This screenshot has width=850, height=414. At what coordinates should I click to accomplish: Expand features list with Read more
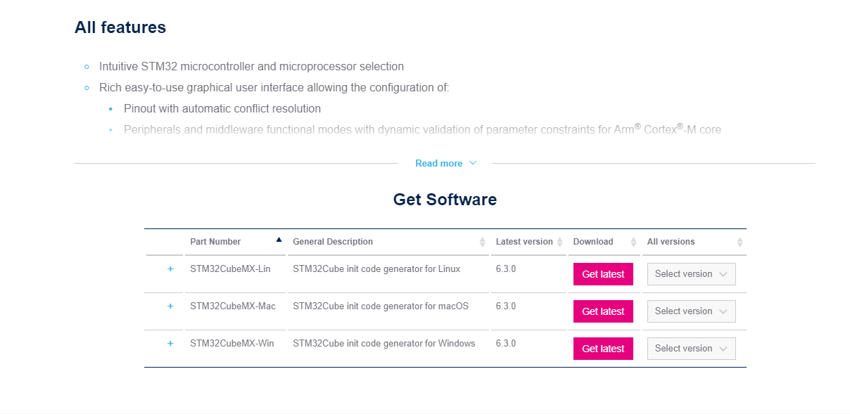(x=445, y=163)
